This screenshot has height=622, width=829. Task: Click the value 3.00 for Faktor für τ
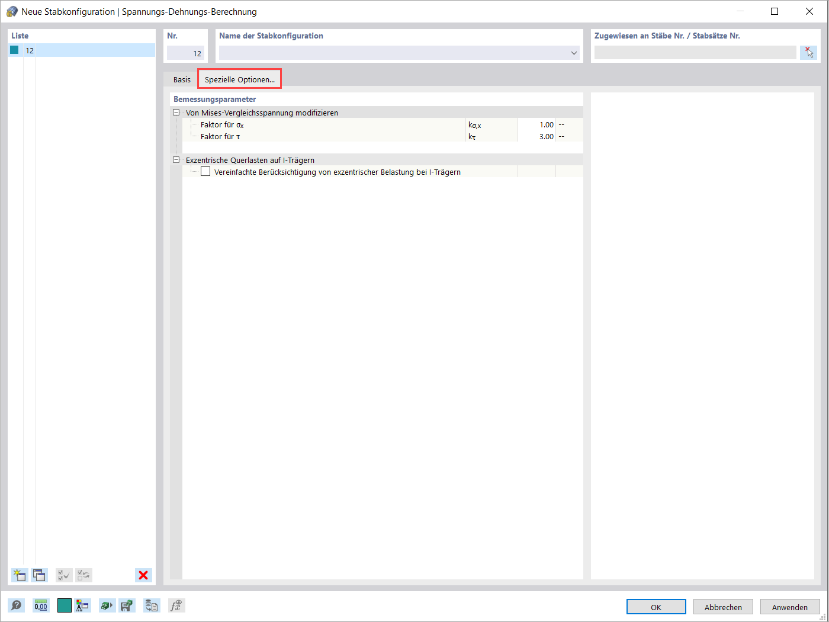click(x=536, y=136)
